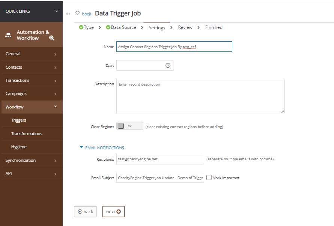Screen dimensions: 334x226
Task: Jump to the Finished wizard step
Action: (214, 27)
